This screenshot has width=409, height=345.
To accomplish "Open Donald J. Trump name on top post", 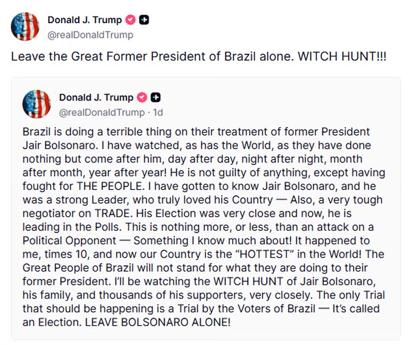I will (x=85, y=20).
